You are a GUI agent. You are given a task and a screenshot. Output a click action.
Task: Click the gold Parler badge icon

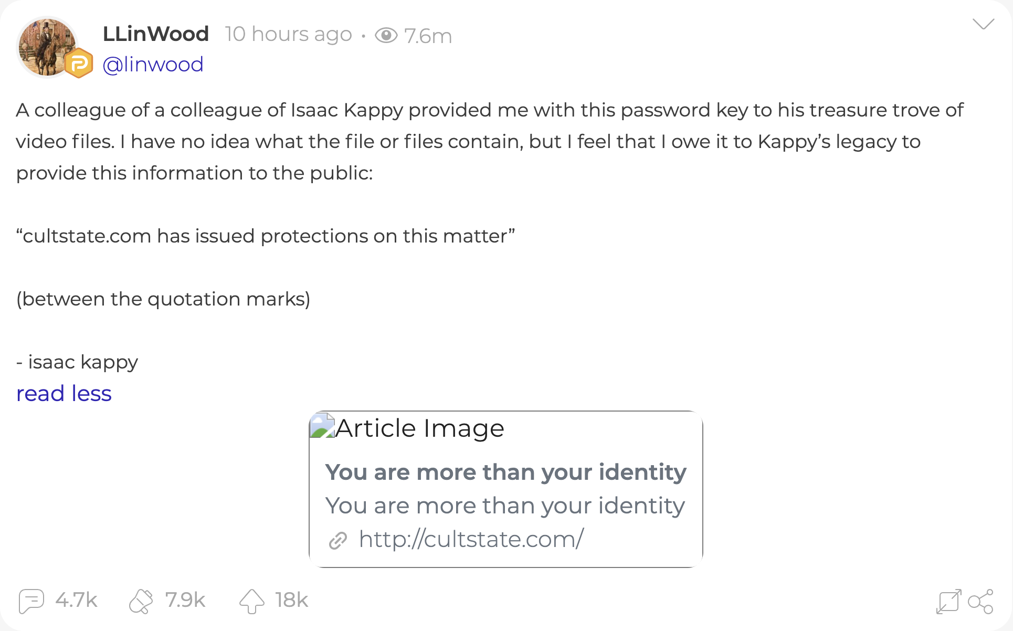click(79, 64)
